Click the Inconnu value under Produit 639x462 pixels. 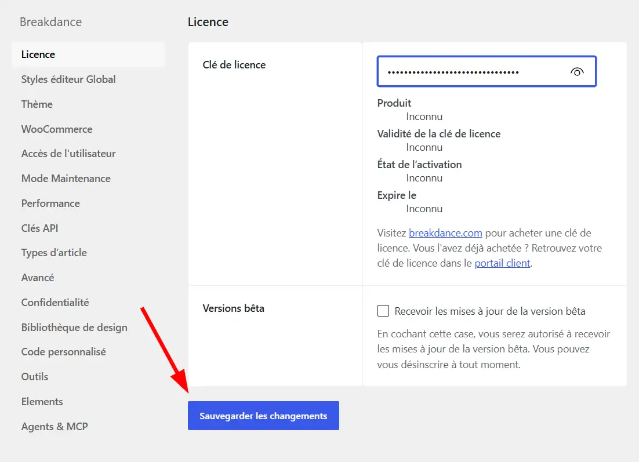[x=424, y=117]
